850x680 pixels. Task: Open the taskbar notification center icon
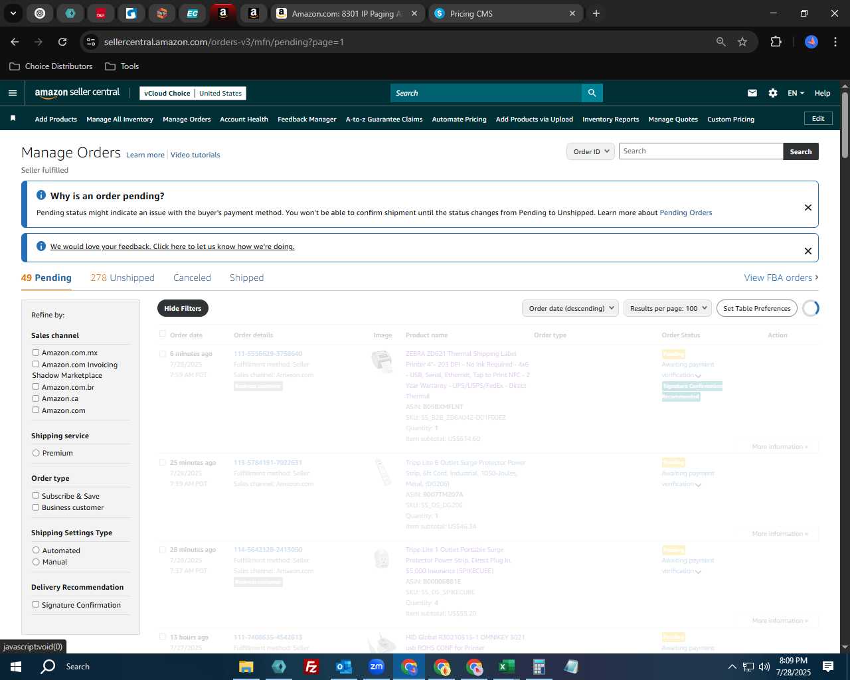828,667
